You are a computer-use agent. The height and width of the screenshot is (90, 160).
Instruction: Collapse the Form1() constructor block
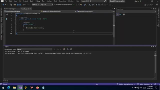pyautogui.click(x=15, y=24)
